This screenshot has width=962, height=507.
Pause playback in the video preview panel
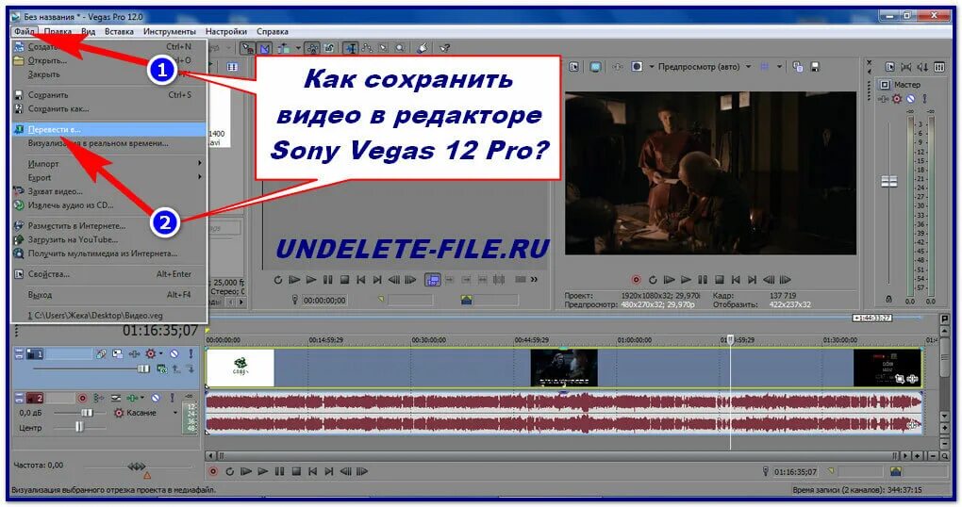(x=703, y=280)
